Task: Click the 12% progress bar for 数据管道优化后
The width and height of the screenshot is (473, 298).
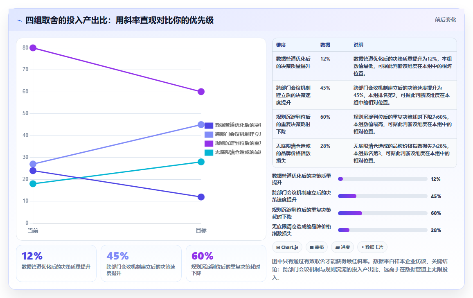Action: [383, 179]
